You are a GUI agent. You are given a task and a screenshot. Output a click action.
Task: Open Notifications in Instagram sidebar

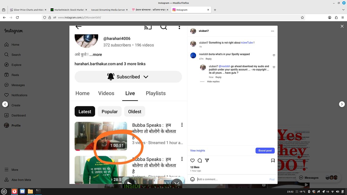click(x=16, y=95)
